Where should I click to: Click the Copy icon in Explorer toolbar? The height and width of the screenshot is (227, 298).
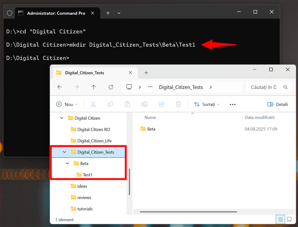[110, 105]
